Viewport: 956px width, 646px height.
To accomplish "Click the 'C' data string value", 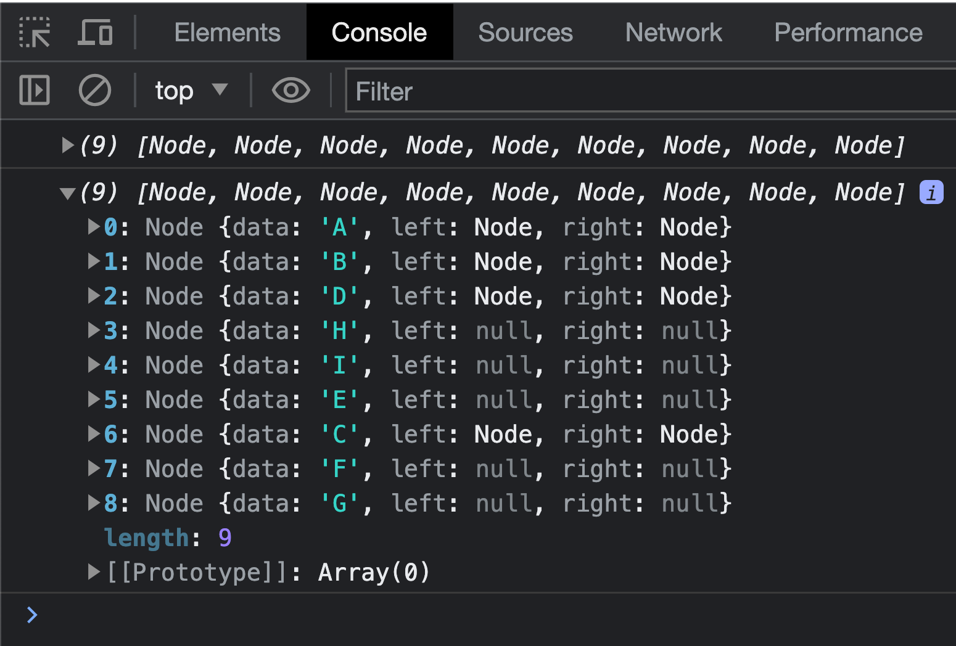I will [339, 435].
